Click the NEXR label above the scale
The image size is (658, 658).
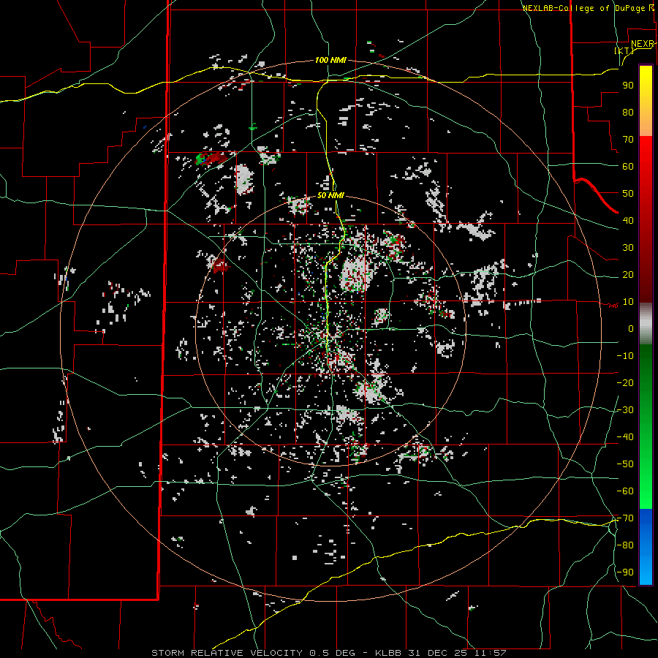[x=643, y=44]
